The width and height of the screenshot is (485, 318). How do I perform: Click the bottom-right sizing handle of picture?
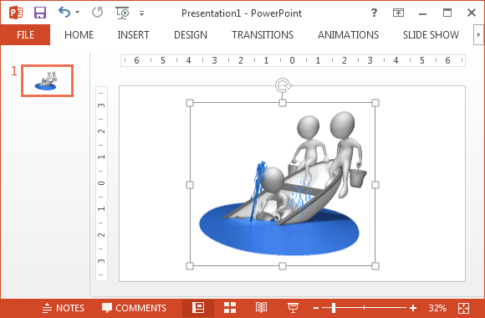[375, 266]
